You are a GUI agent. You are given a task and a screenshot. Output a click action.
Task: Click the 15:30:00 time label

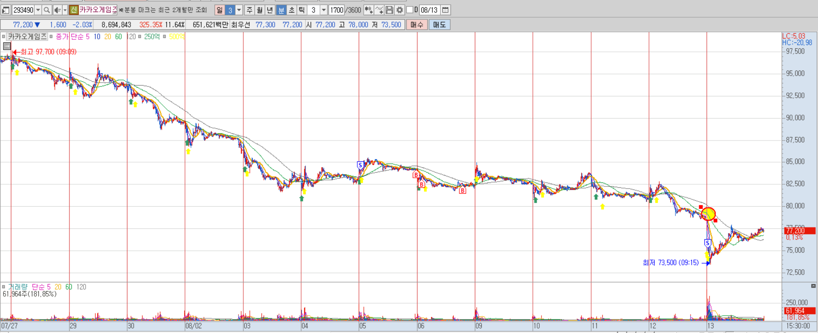point(798,326)
